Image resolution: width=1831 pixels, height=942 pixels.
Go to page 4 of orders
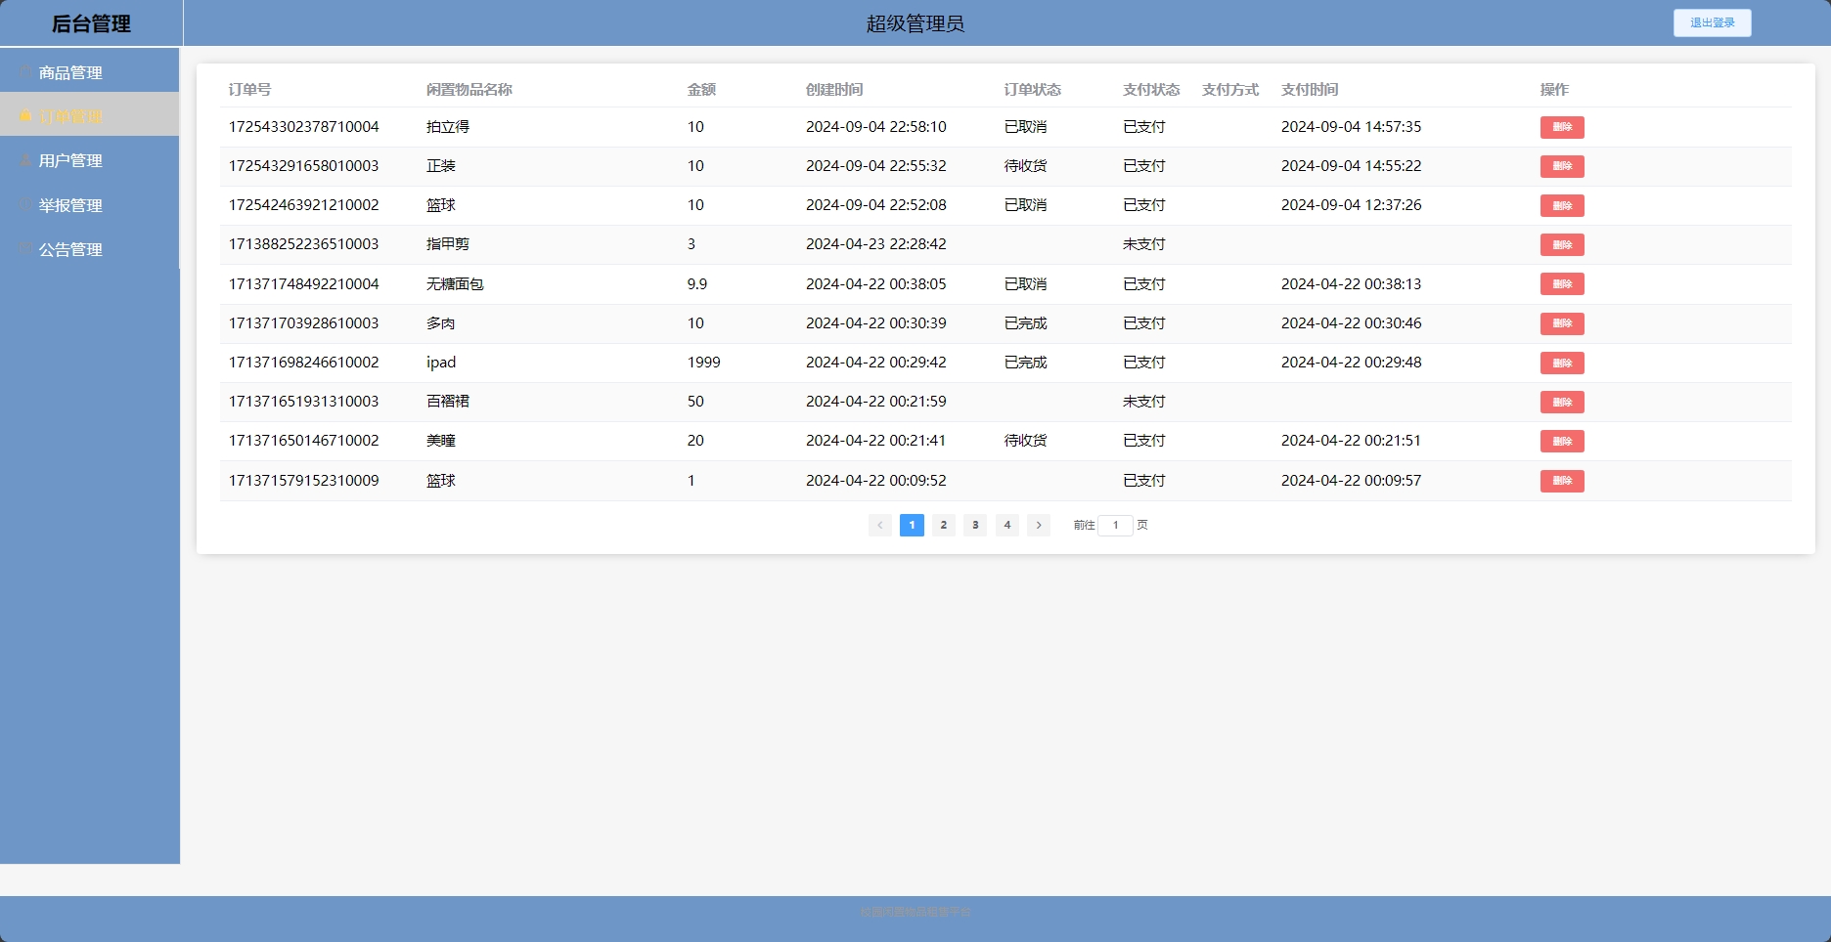click(x=1006, y=525)
